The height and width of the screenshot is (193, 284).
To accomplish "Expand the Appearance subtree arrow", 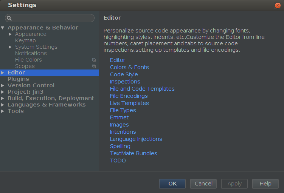I will (x=10, y=34).
